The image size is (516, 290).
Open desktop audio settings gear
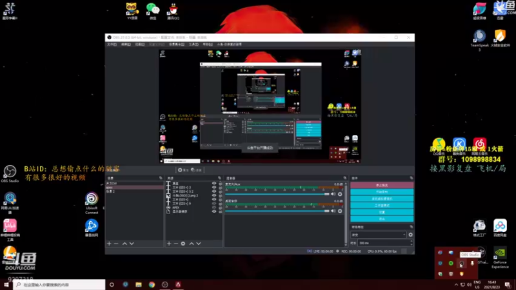340,211
